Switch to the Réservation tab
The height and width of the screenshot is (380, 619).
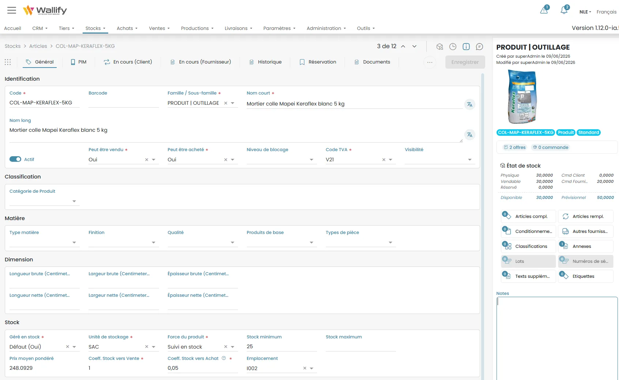(318, 62)
